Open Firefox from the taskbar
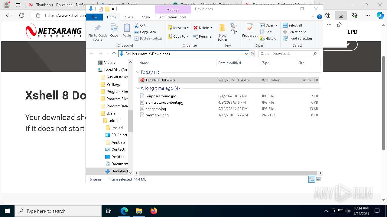The image size is (387, 217). [154, 211]
